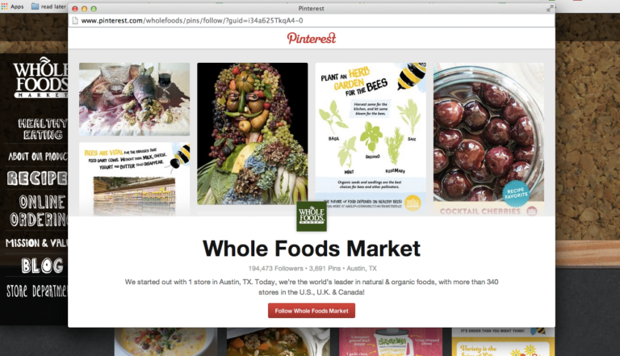The height and width of the screenshot is (356, 620).
Task: Open the fruit face portrait pin
Action: click(x=252, y=134)
